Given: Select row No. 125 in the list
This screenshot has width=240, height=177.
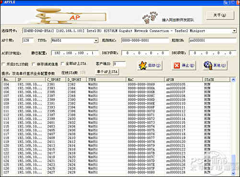Looking at the screenshot, I should (x=116, y=165).
